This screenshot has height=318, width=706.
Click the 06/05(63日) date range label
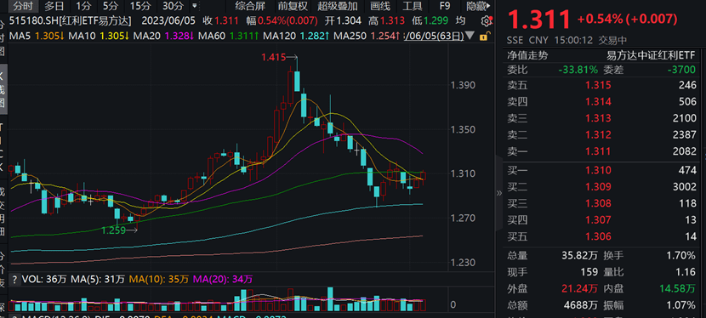(434, 36)
